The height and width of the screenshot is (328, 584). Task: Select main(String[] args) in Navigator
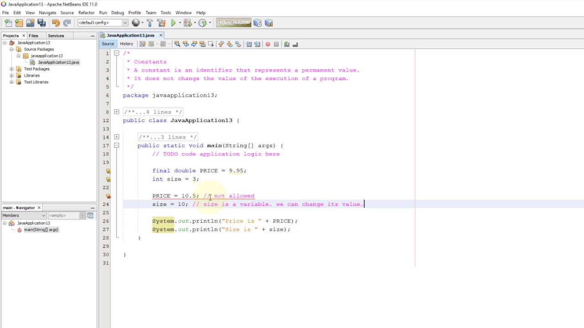pos(41,230)
